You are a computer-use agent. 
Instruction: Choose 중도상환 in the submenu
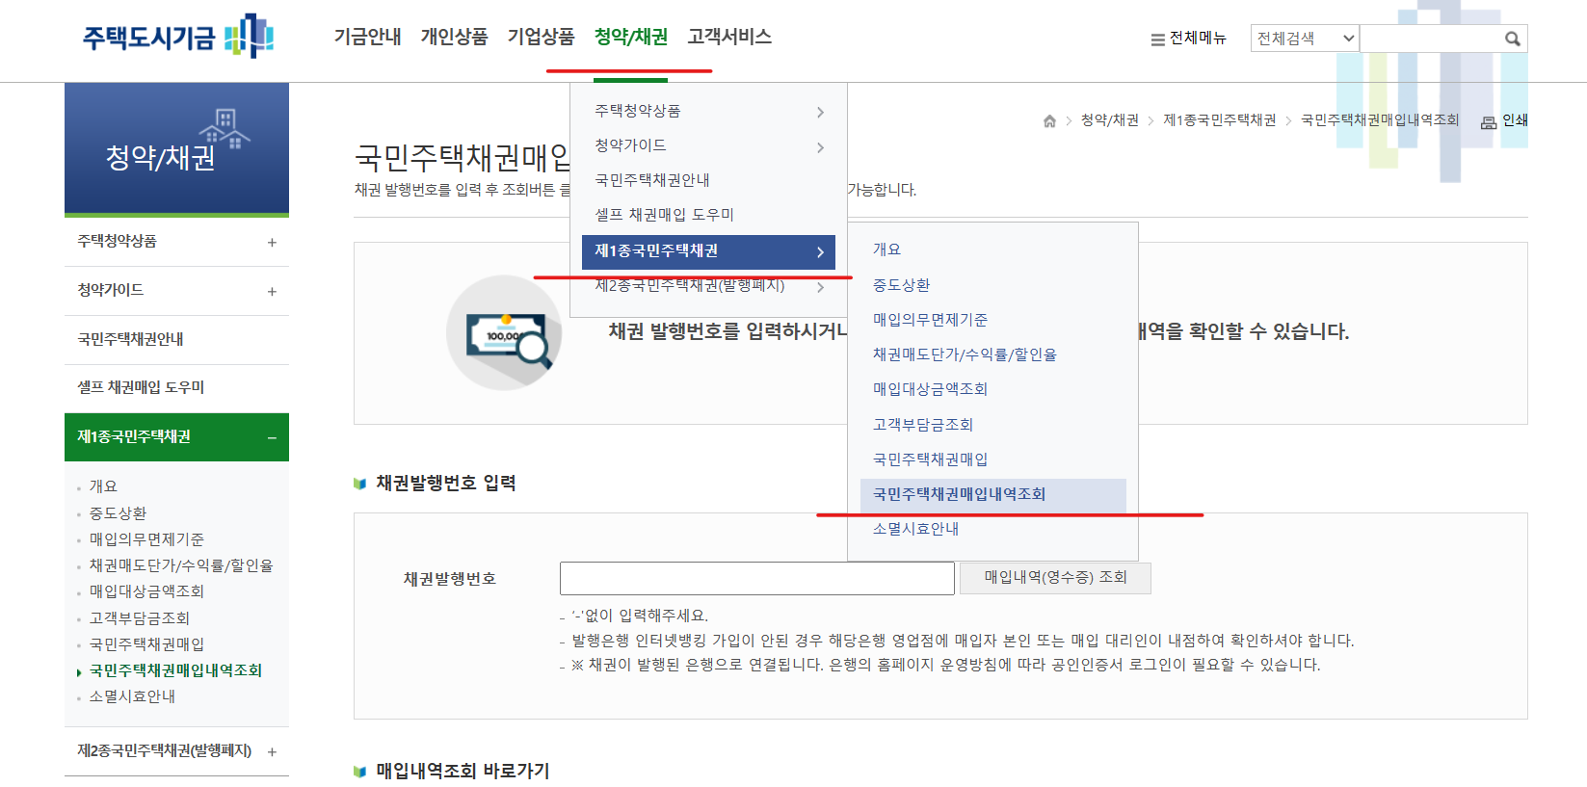901,285
